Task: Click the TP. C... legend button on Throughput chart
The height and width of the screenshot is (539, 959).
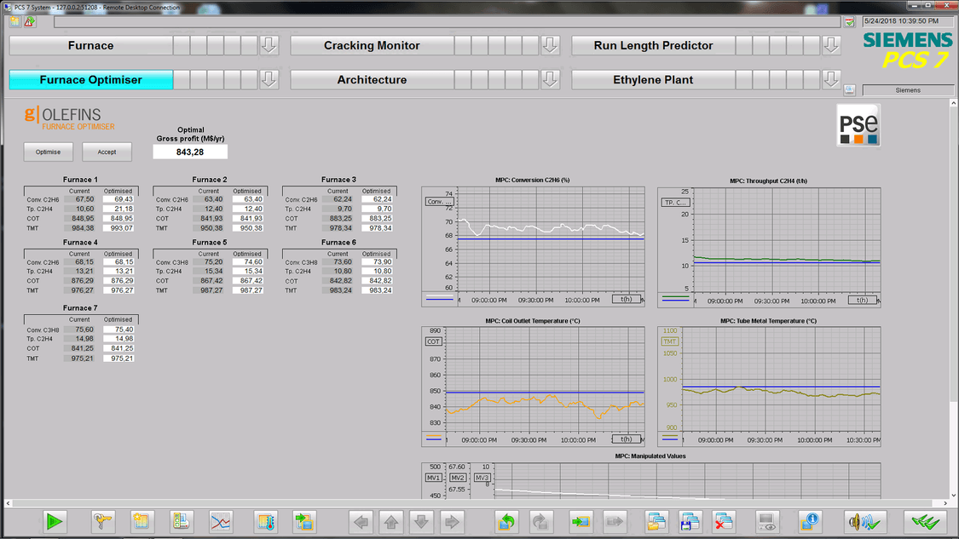Action: click(x=675, y=203)
